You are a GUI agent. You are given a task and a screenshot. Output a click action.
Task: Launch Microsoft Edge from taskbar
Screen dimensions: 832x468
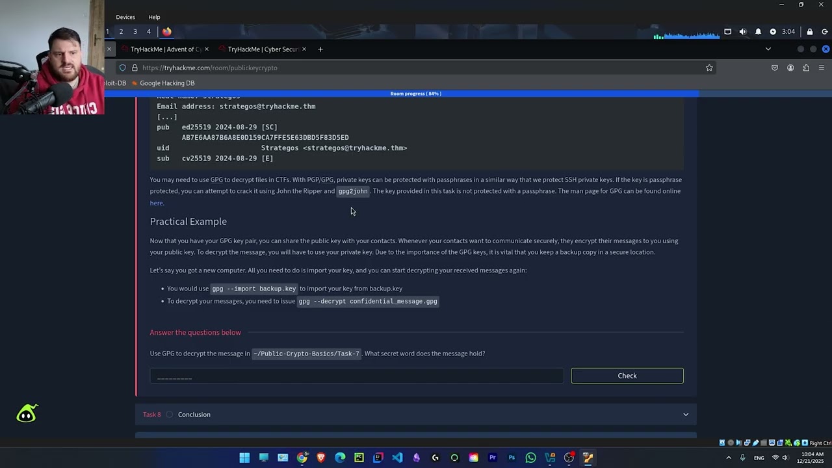340,458
